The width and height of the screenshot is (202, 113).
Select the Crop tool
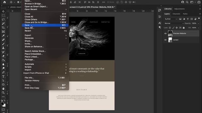click(x=3, y=28)
